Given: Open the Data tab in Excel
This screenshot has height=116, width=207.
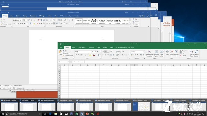Looking at the screenshot, I should [x=98, y=48].
